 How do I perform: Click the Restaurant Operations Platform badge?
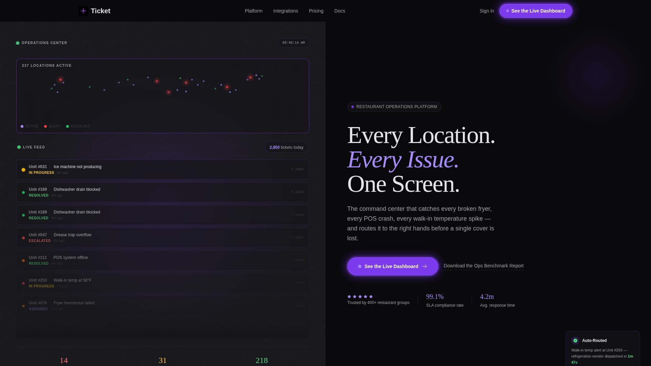pyautogui.click(x=394, y=107)
